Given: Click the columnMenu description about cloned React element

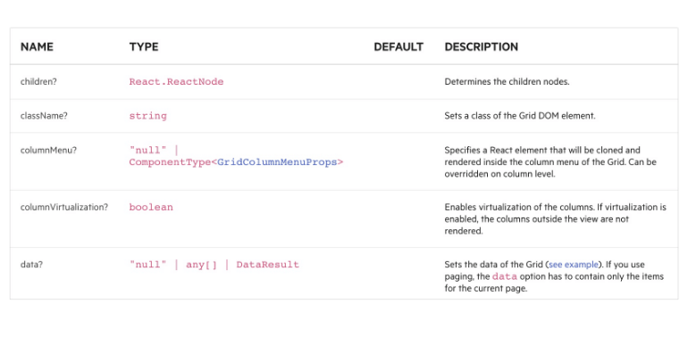Looking at the screenshot, I should (x=550, y=162).
